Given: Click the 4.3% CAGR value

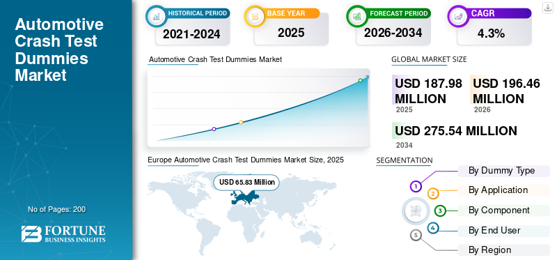Looking at the screenshot, I should [491, 33].
